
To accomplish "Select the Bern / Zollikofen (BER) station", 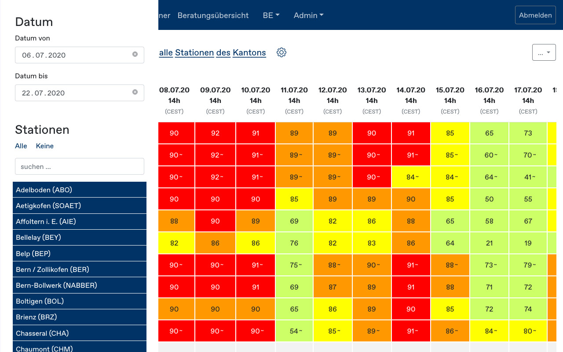I will (x=79, y=269).
